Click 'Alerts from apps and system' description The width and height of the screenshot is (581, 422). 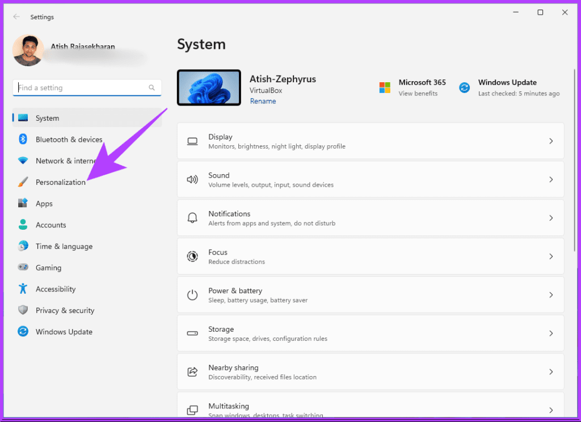click(x=272, y=223)
